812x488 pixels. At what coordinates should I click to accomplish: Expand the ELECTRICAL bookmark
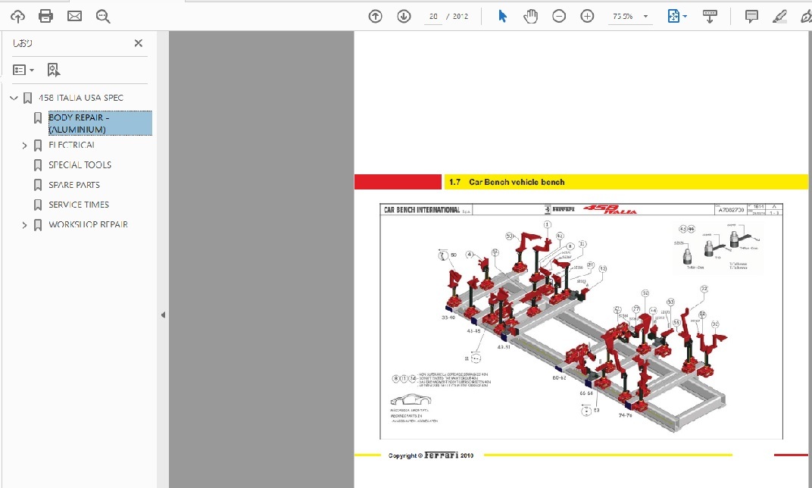click(x=24, y=145)
